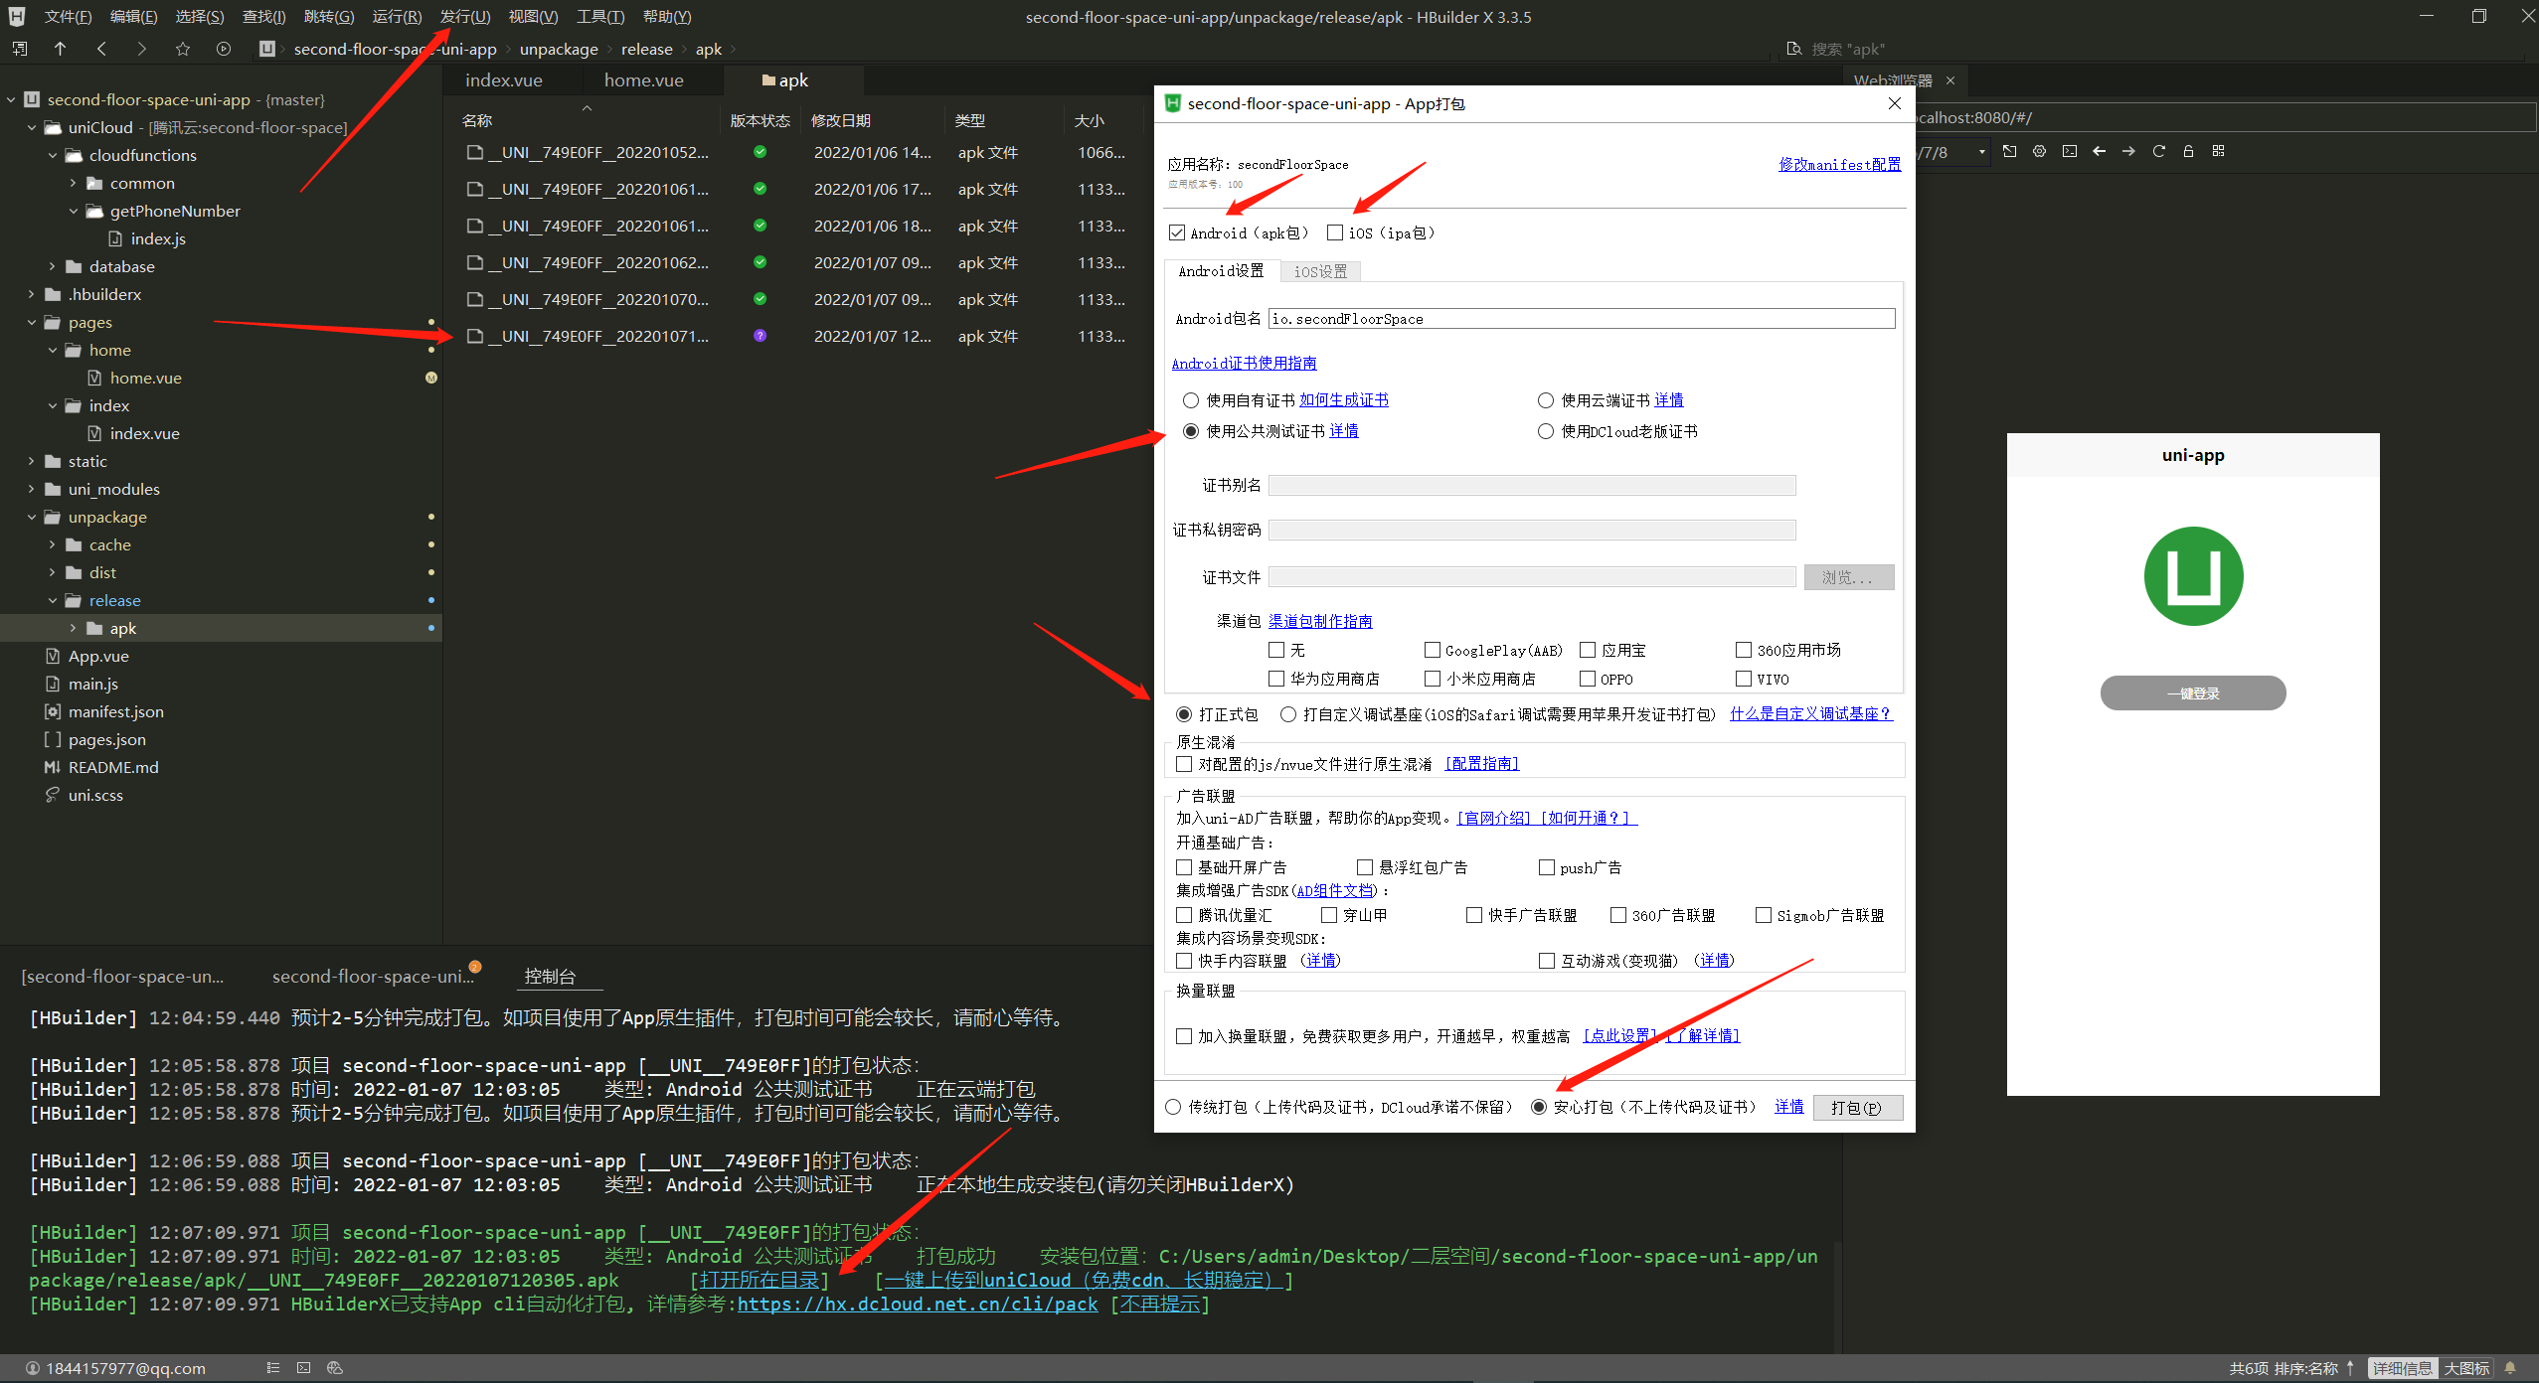
Task: Open the 修改manifest配置 link
Action: point(1839,164)
